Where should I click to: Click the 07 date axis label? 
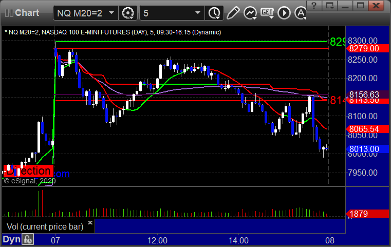click(x=55, y=240)
